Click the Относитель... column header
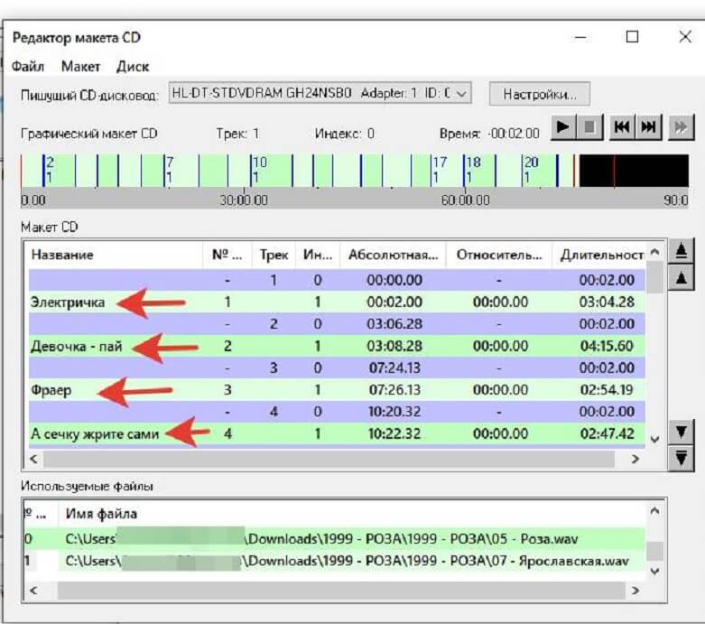This screenshot has height=624, width=705. coord(499,255)
